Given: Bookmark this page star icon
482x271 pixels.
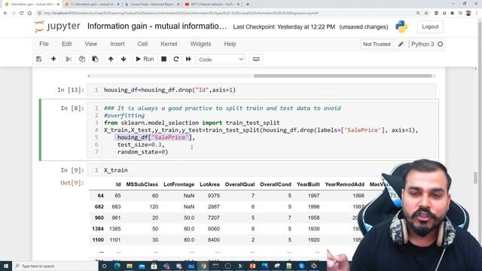Looking at the screenshot, I should click(x=426, y=14).
